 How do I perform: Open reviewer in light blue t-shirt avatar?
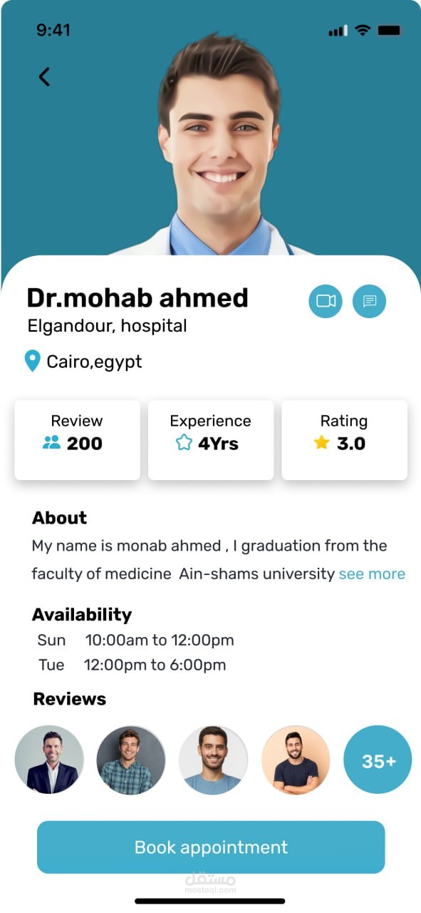click(214, 760)
